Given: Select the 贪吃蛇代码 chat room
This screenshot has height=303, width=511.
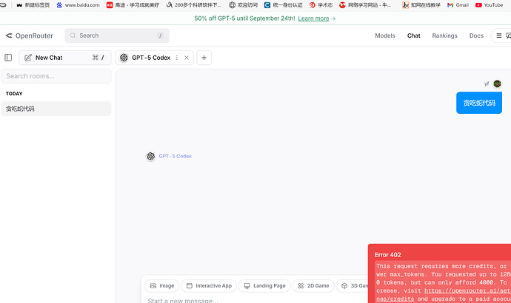Looking at the screenshot, I should click(56, 109).
